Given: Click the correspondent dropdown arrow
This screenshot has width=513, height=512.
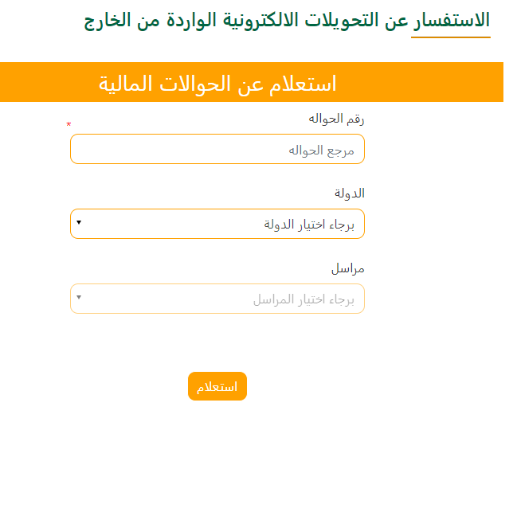Looking at the screenshot, I should 79,298.
